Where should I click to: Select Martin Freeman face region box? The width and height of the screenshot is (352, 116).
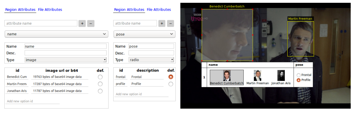click(x=301, y=39)
